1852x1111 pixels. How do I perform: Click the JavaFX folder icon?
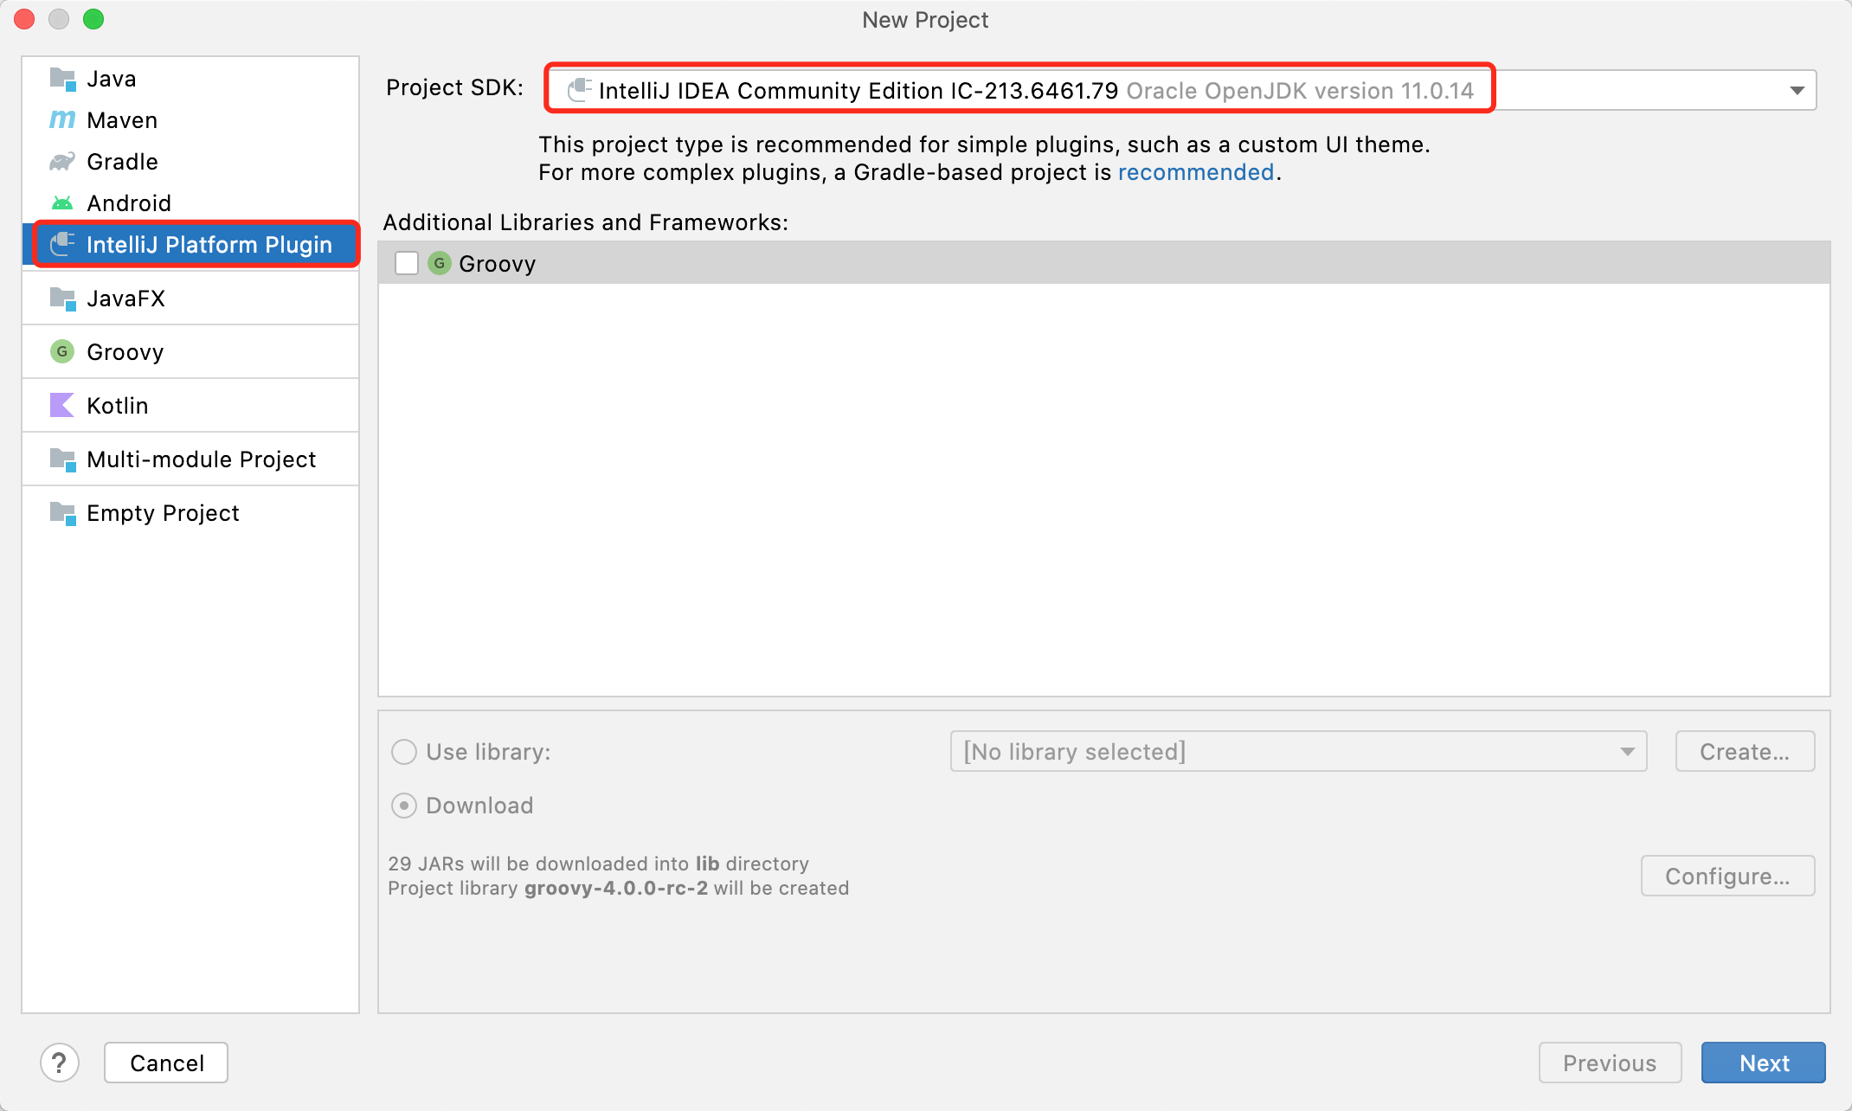[62, 299]
